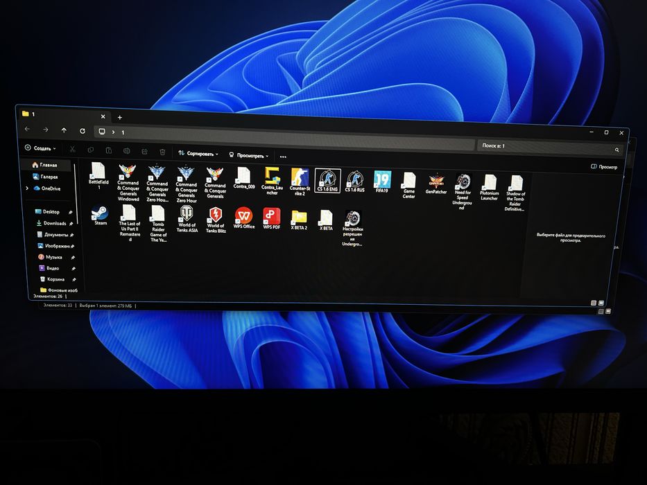Screen dimensions: 647x485
Task: Select the WPS PDF icon
Action: click(272, 218)
